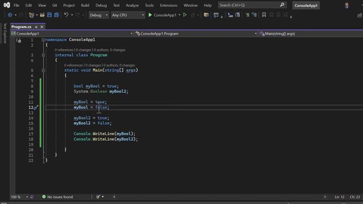Collapse the Program class block
The image size is (363, 204).
(x=43, y=55)
